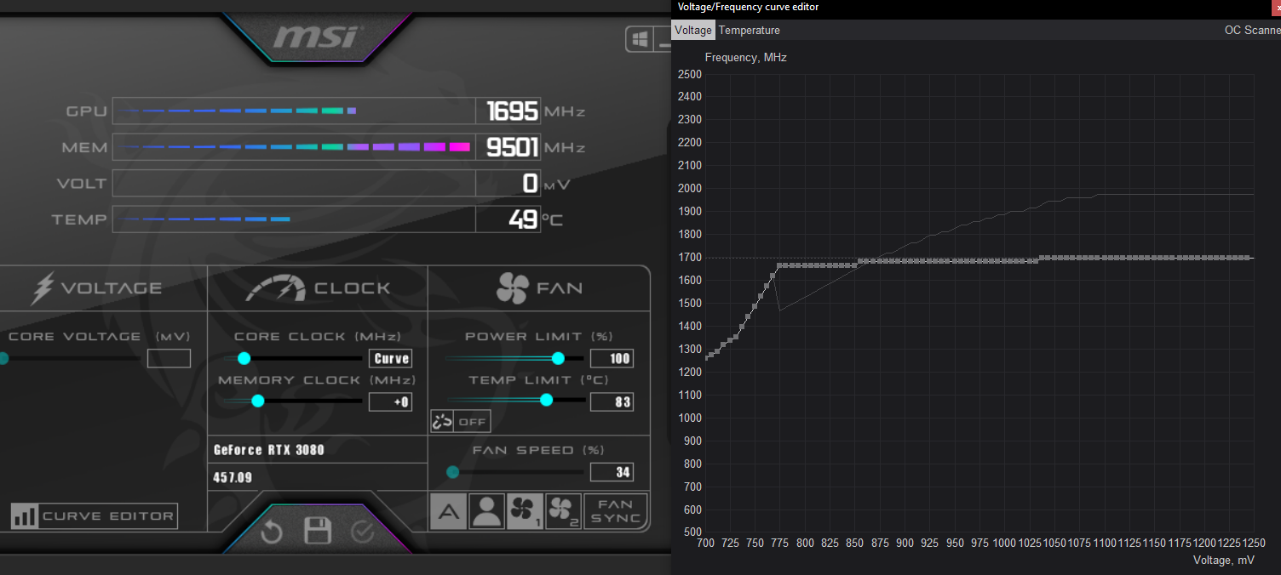Click the Power Limit value field showing 100
1281x575 pixels.
click(x=612, y=358)
